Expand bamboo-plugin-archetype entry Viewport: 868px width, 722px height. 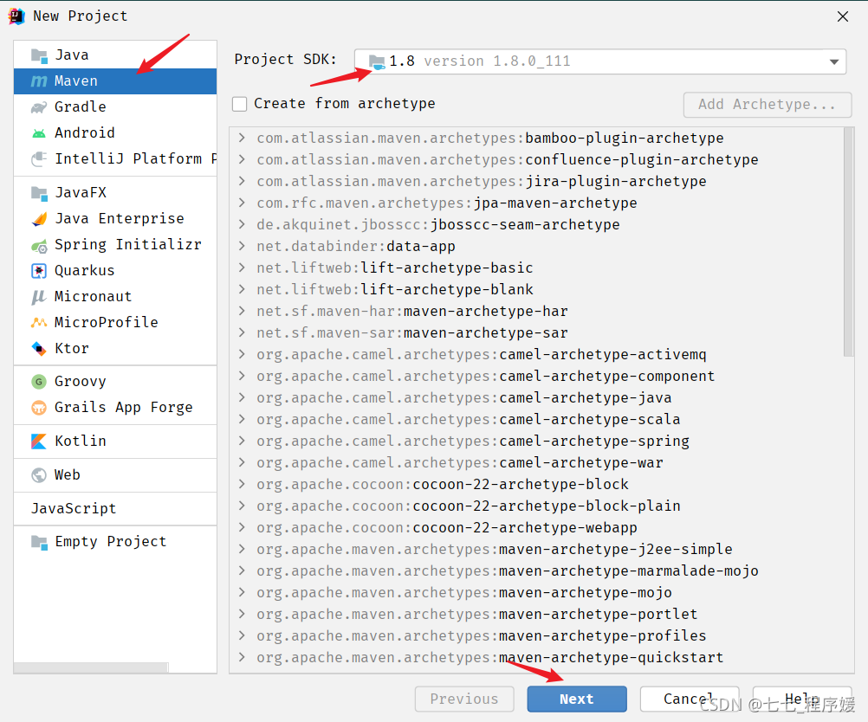pos(242,138)
